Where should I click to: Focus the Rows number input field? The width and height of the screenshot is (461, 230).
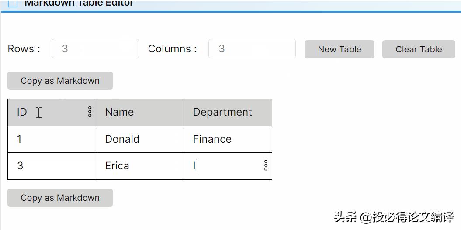95,49
